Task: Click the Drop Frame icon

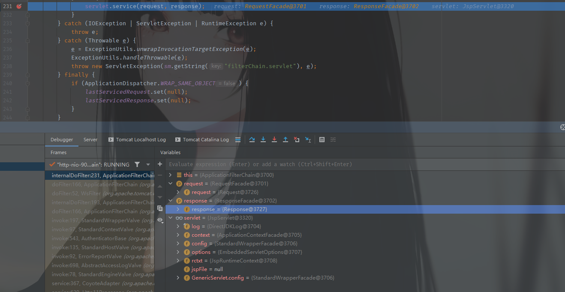Action: click(297, 140)
